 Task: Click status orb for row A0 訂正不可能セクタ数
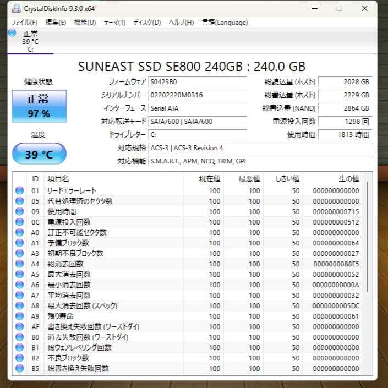tap(20, 232)
